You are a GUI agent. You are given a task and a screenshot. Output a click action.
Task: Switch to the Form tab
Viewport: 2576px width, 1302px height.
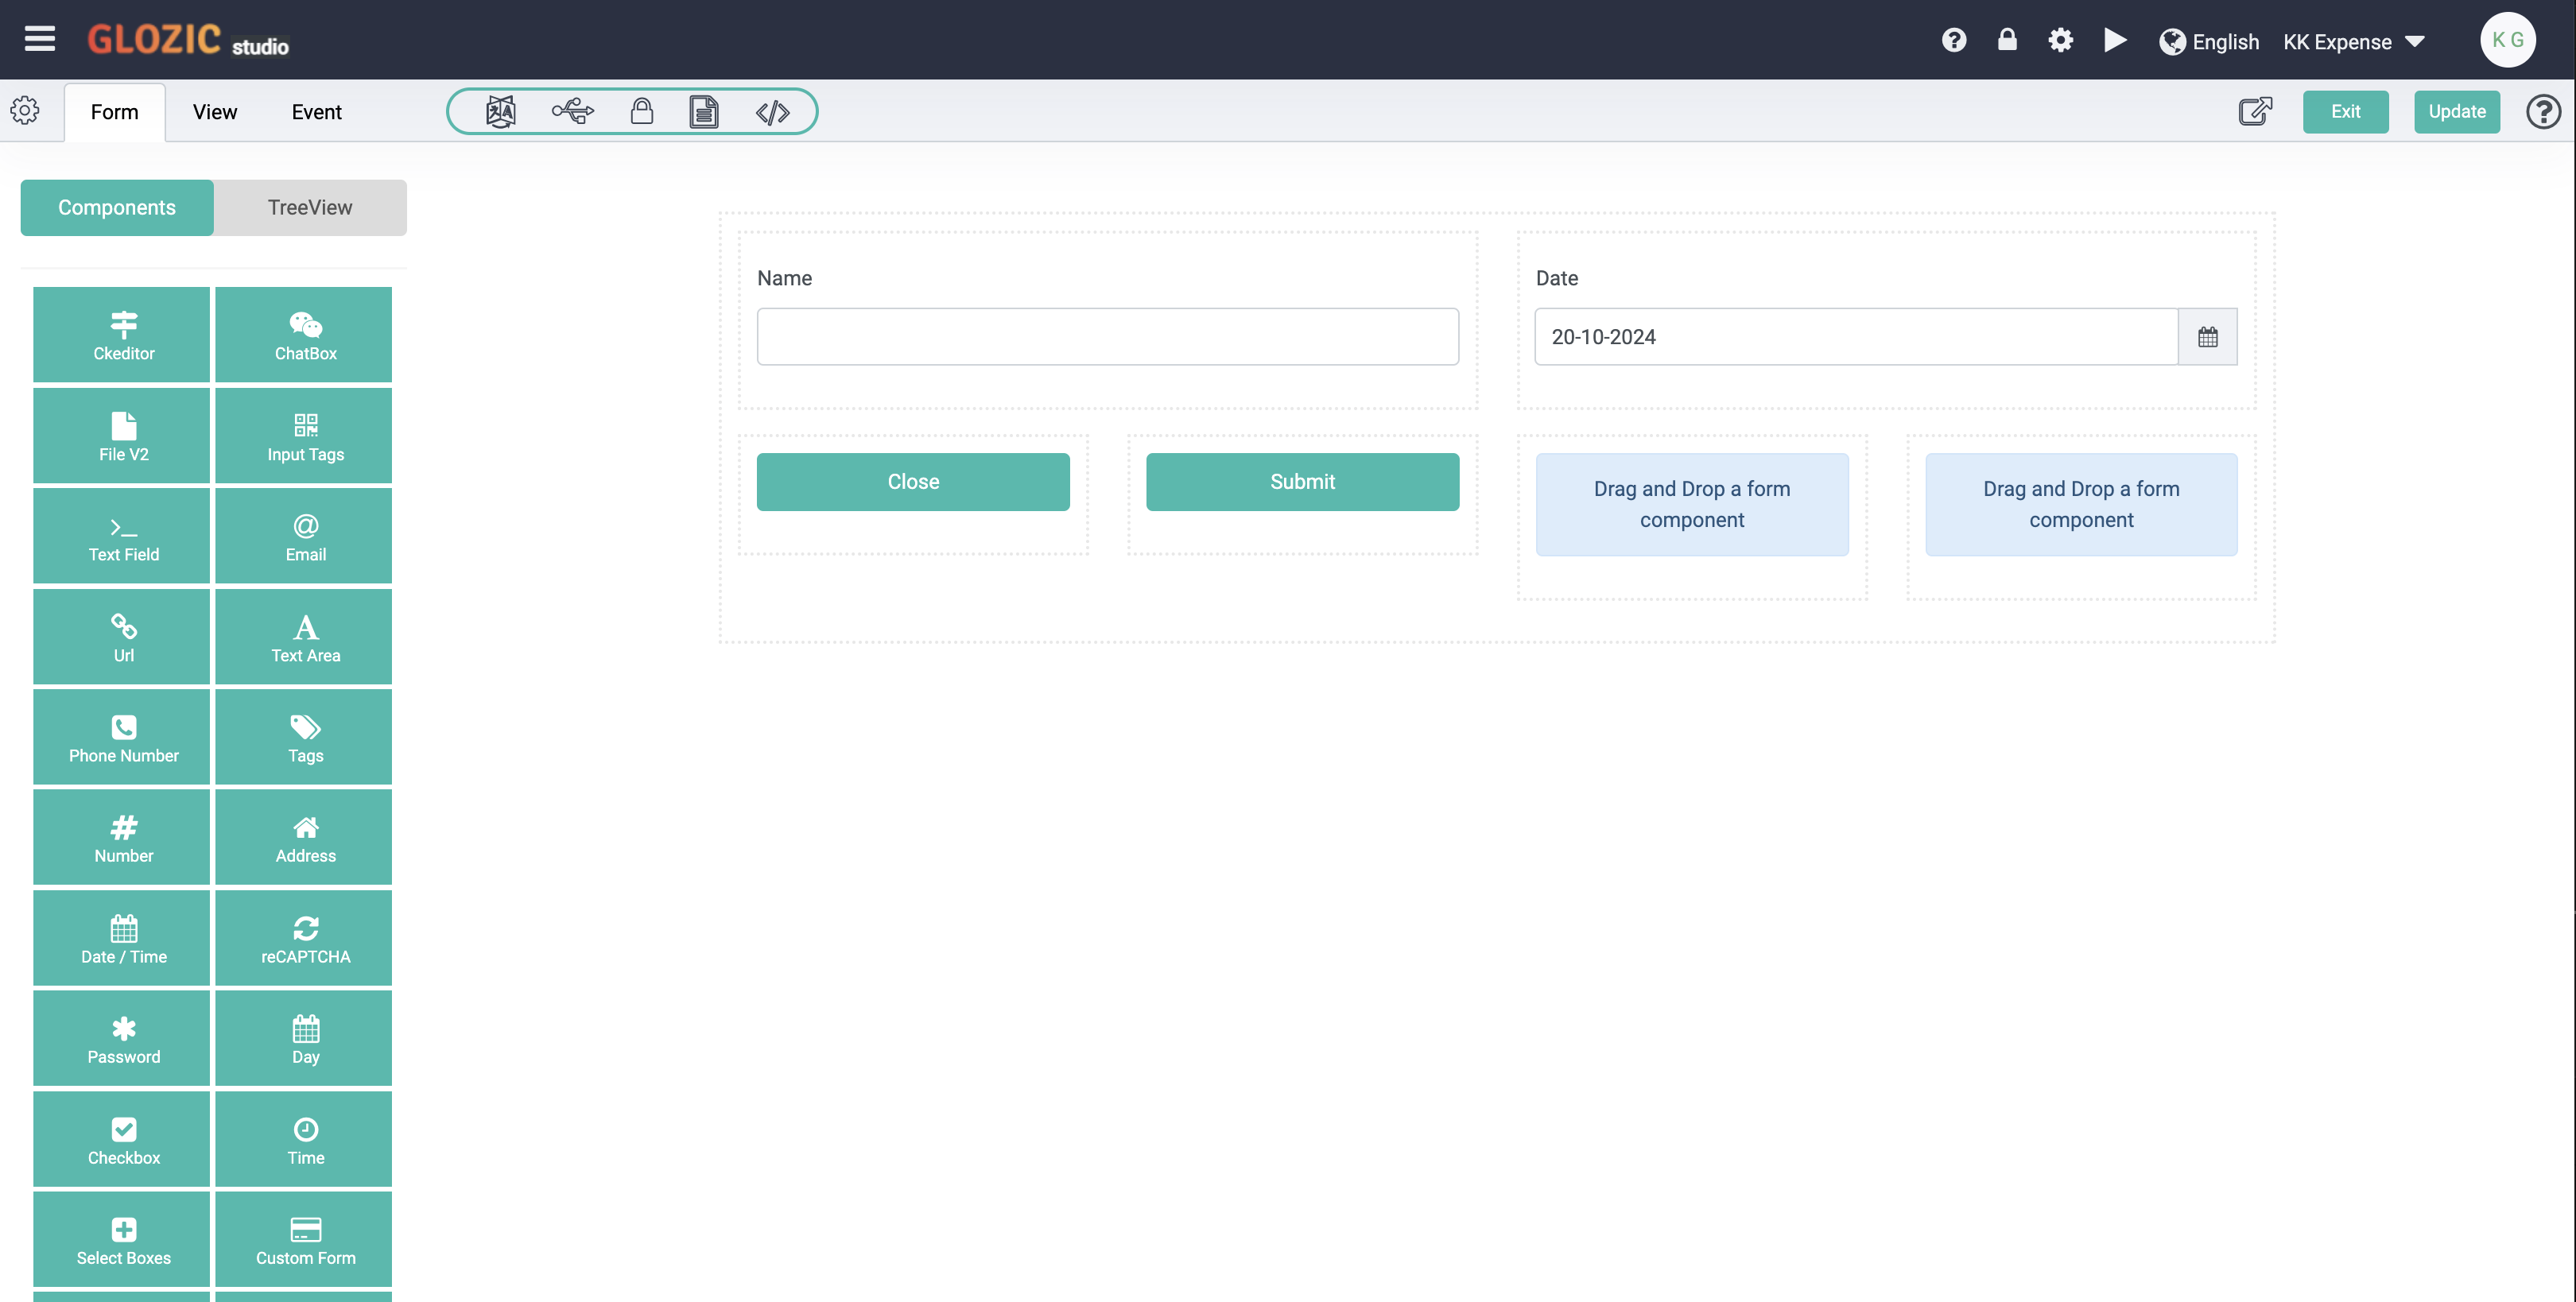tap(115, 112)
